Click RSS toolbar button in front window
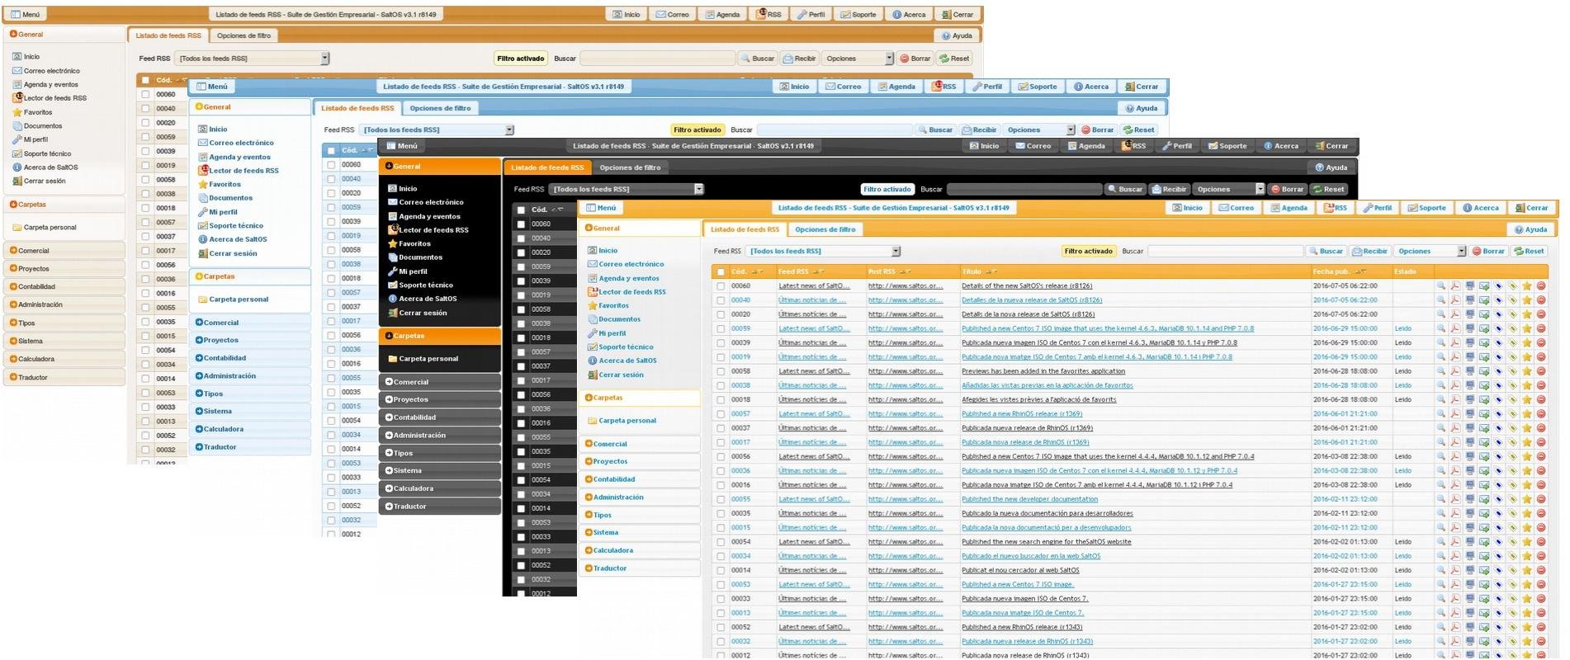This screenshot has height=660, width=1570. 1336,208
